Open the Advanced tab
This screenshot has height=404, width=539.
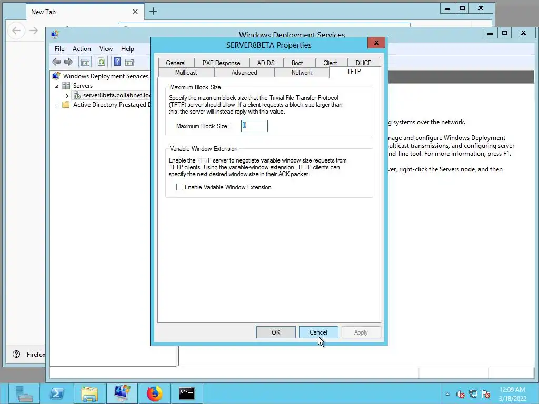(x=244, y=73)
